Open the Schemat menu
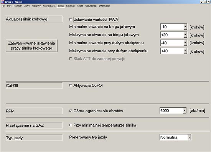This screenshot has width=211, height=152. [70, 6]
